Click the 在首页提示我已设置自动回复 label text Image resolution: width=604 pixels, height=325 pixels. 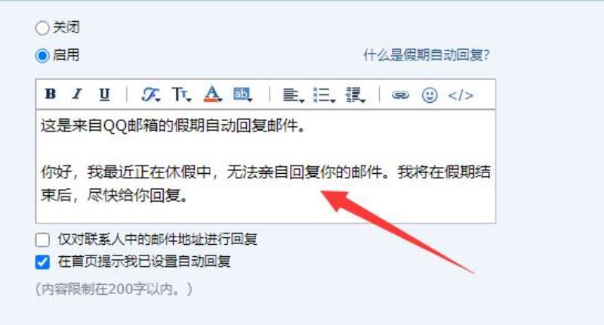click(x=144, y=262)
